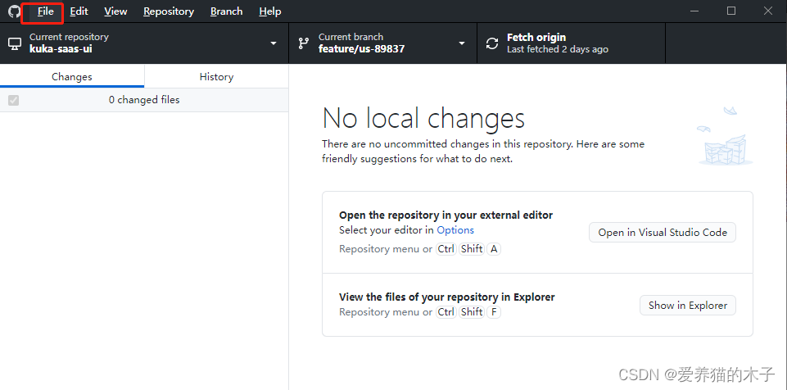
Task: Switch to the History tab
Action: tap(216, 77)
